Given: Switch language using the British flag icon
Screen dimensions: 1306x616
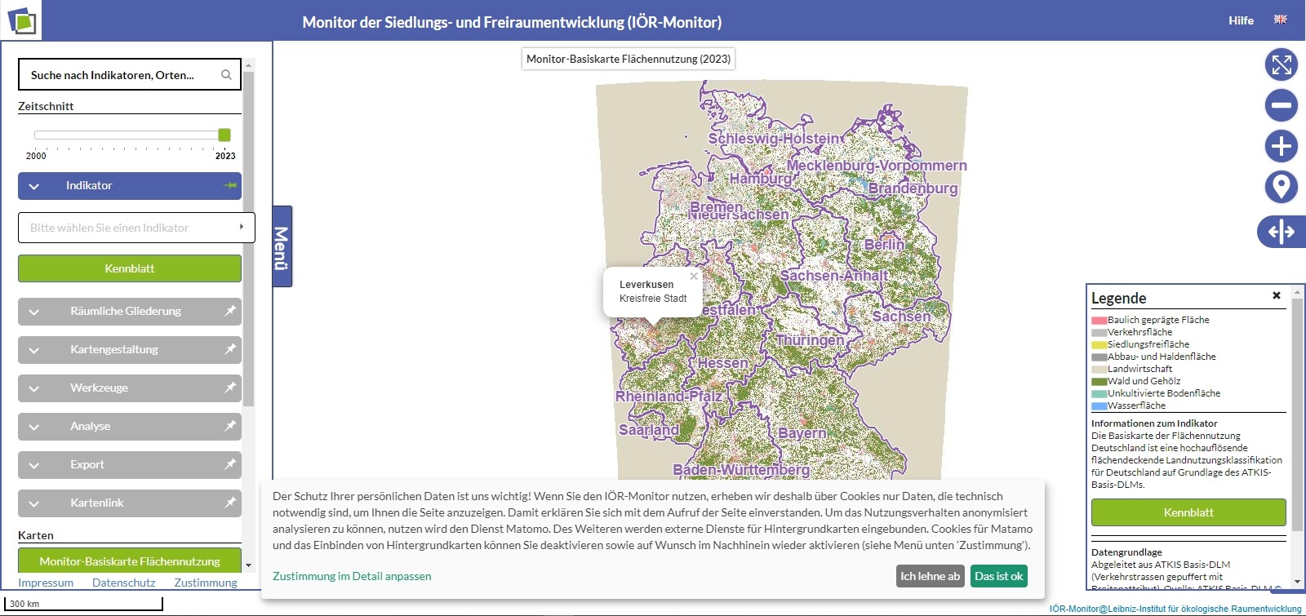Looking at the screenshot, I should tap(1280, 20).
